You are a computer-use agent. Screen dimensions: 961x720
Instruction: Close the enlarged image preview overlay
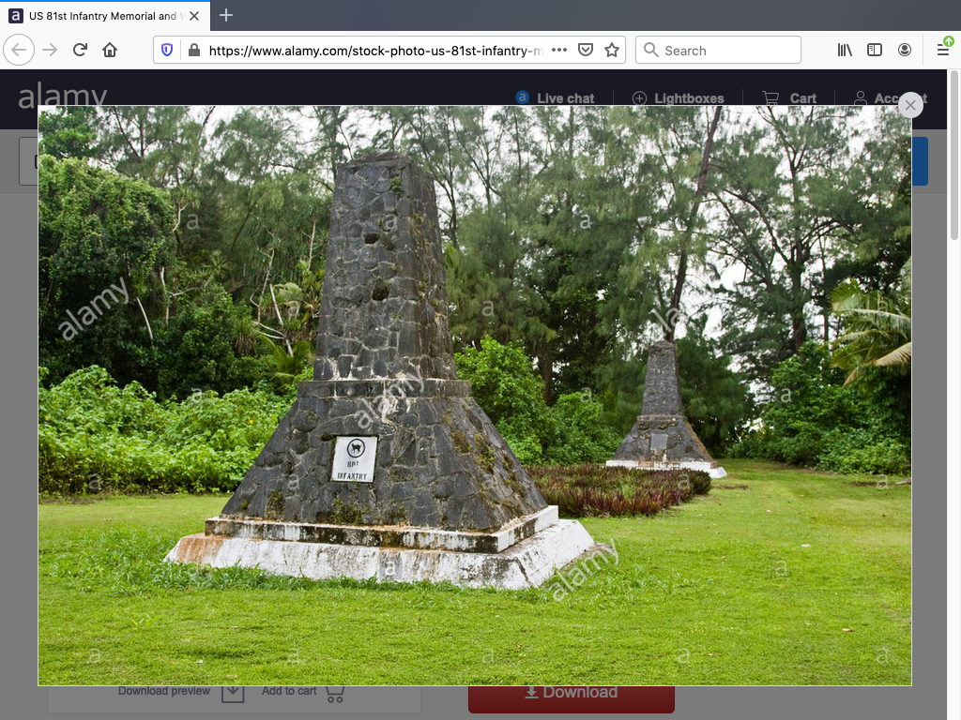pos(909,105)
